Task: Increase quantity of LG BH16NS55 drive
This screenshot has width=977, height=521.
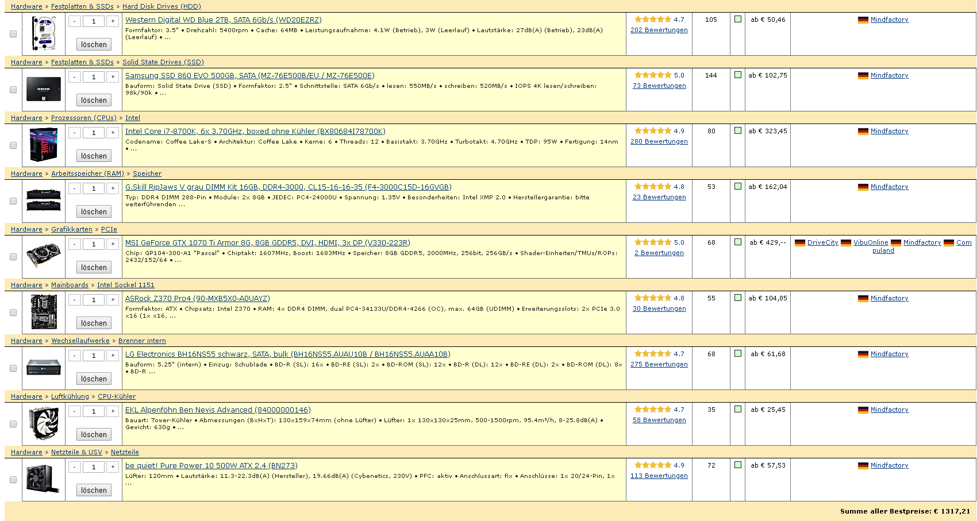Action: coord(113,356)
